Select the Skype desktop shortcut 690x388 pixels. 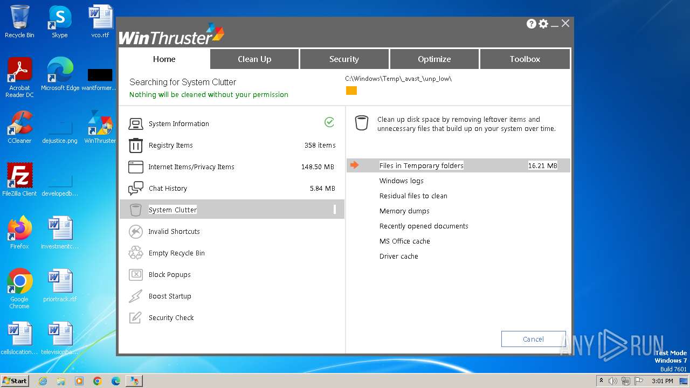click(x=60, y=22)
